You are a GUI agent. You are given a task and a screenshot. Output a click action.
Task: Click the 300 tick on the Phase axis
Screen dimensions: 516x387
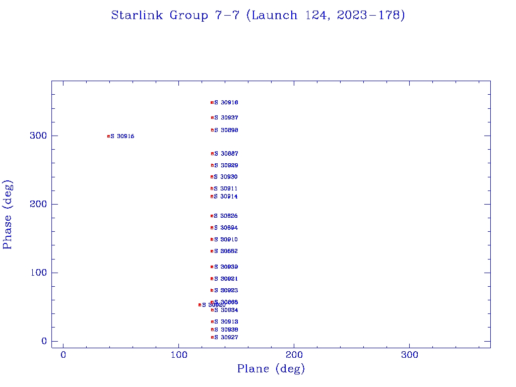click(x=38, y=136)
